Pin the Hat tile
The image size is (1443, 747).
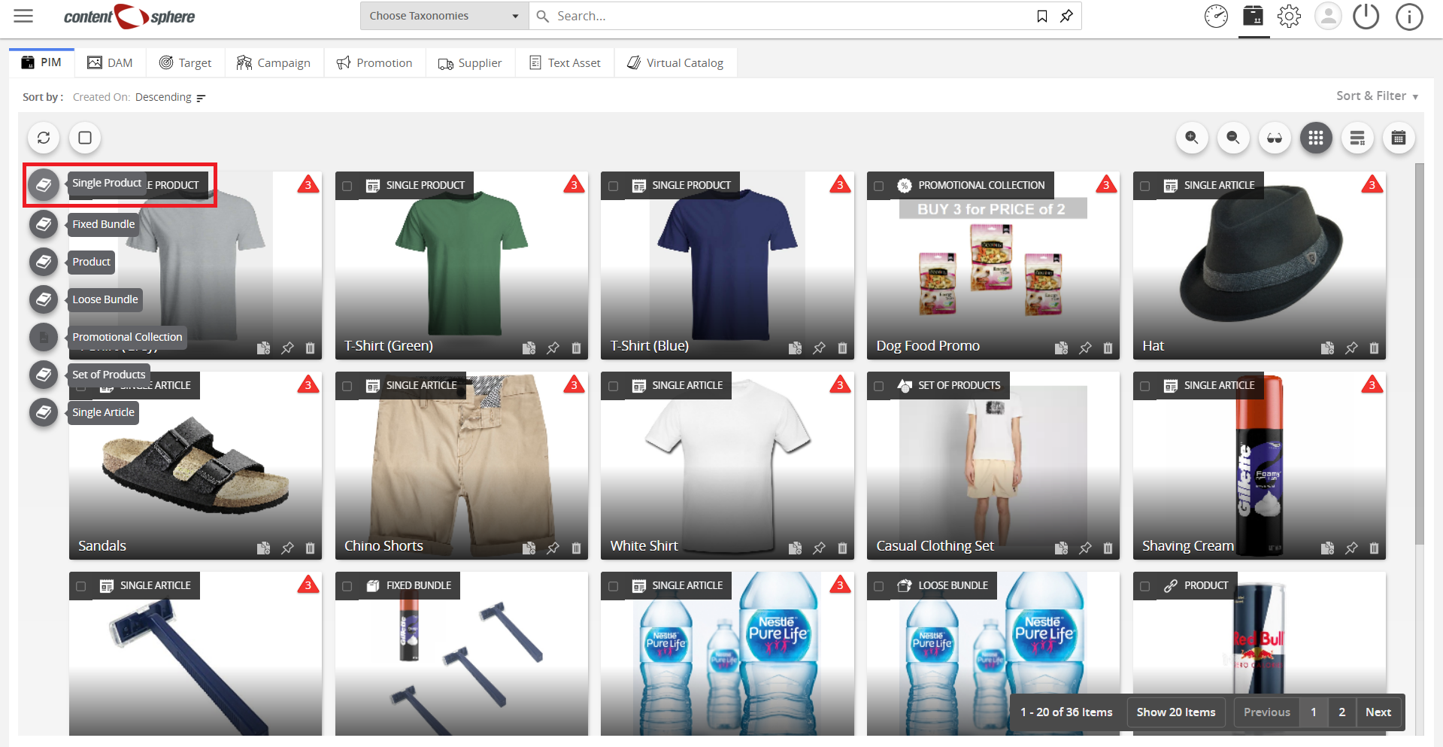coord(1351,348)
